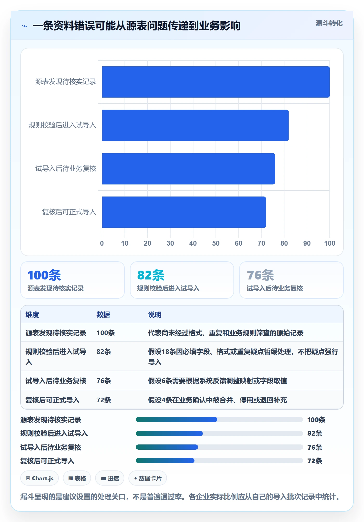Image resolution: width=364 pixels, height=522 pixels.
Task: Click the Chart.js tag chip
Action: pos(40,478)
